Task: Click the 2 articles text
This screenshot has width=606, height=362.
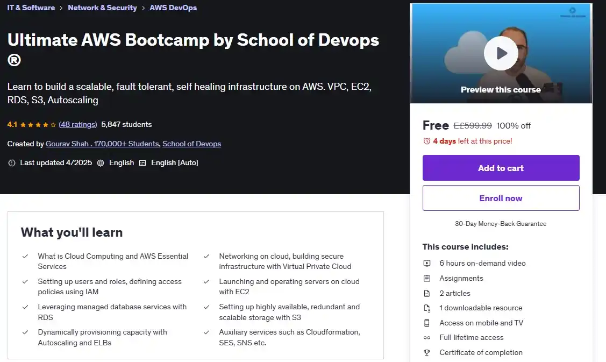Action: (x=455, y=294)
